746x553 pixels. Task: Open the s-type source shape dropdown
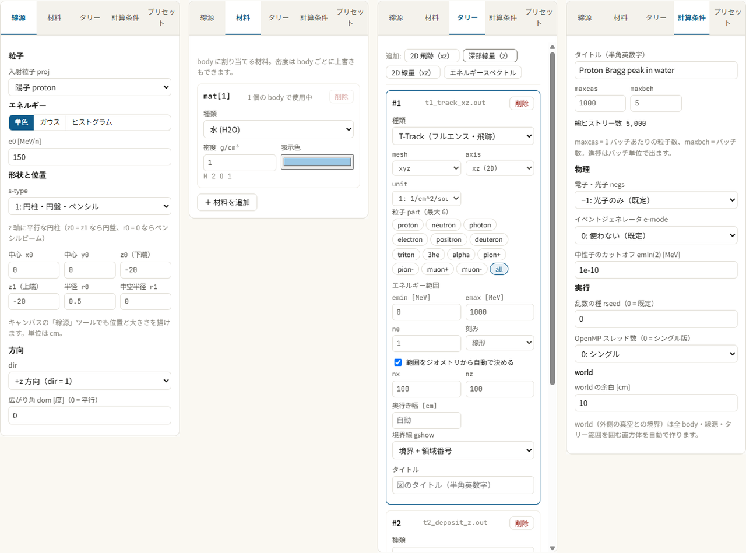90,206
